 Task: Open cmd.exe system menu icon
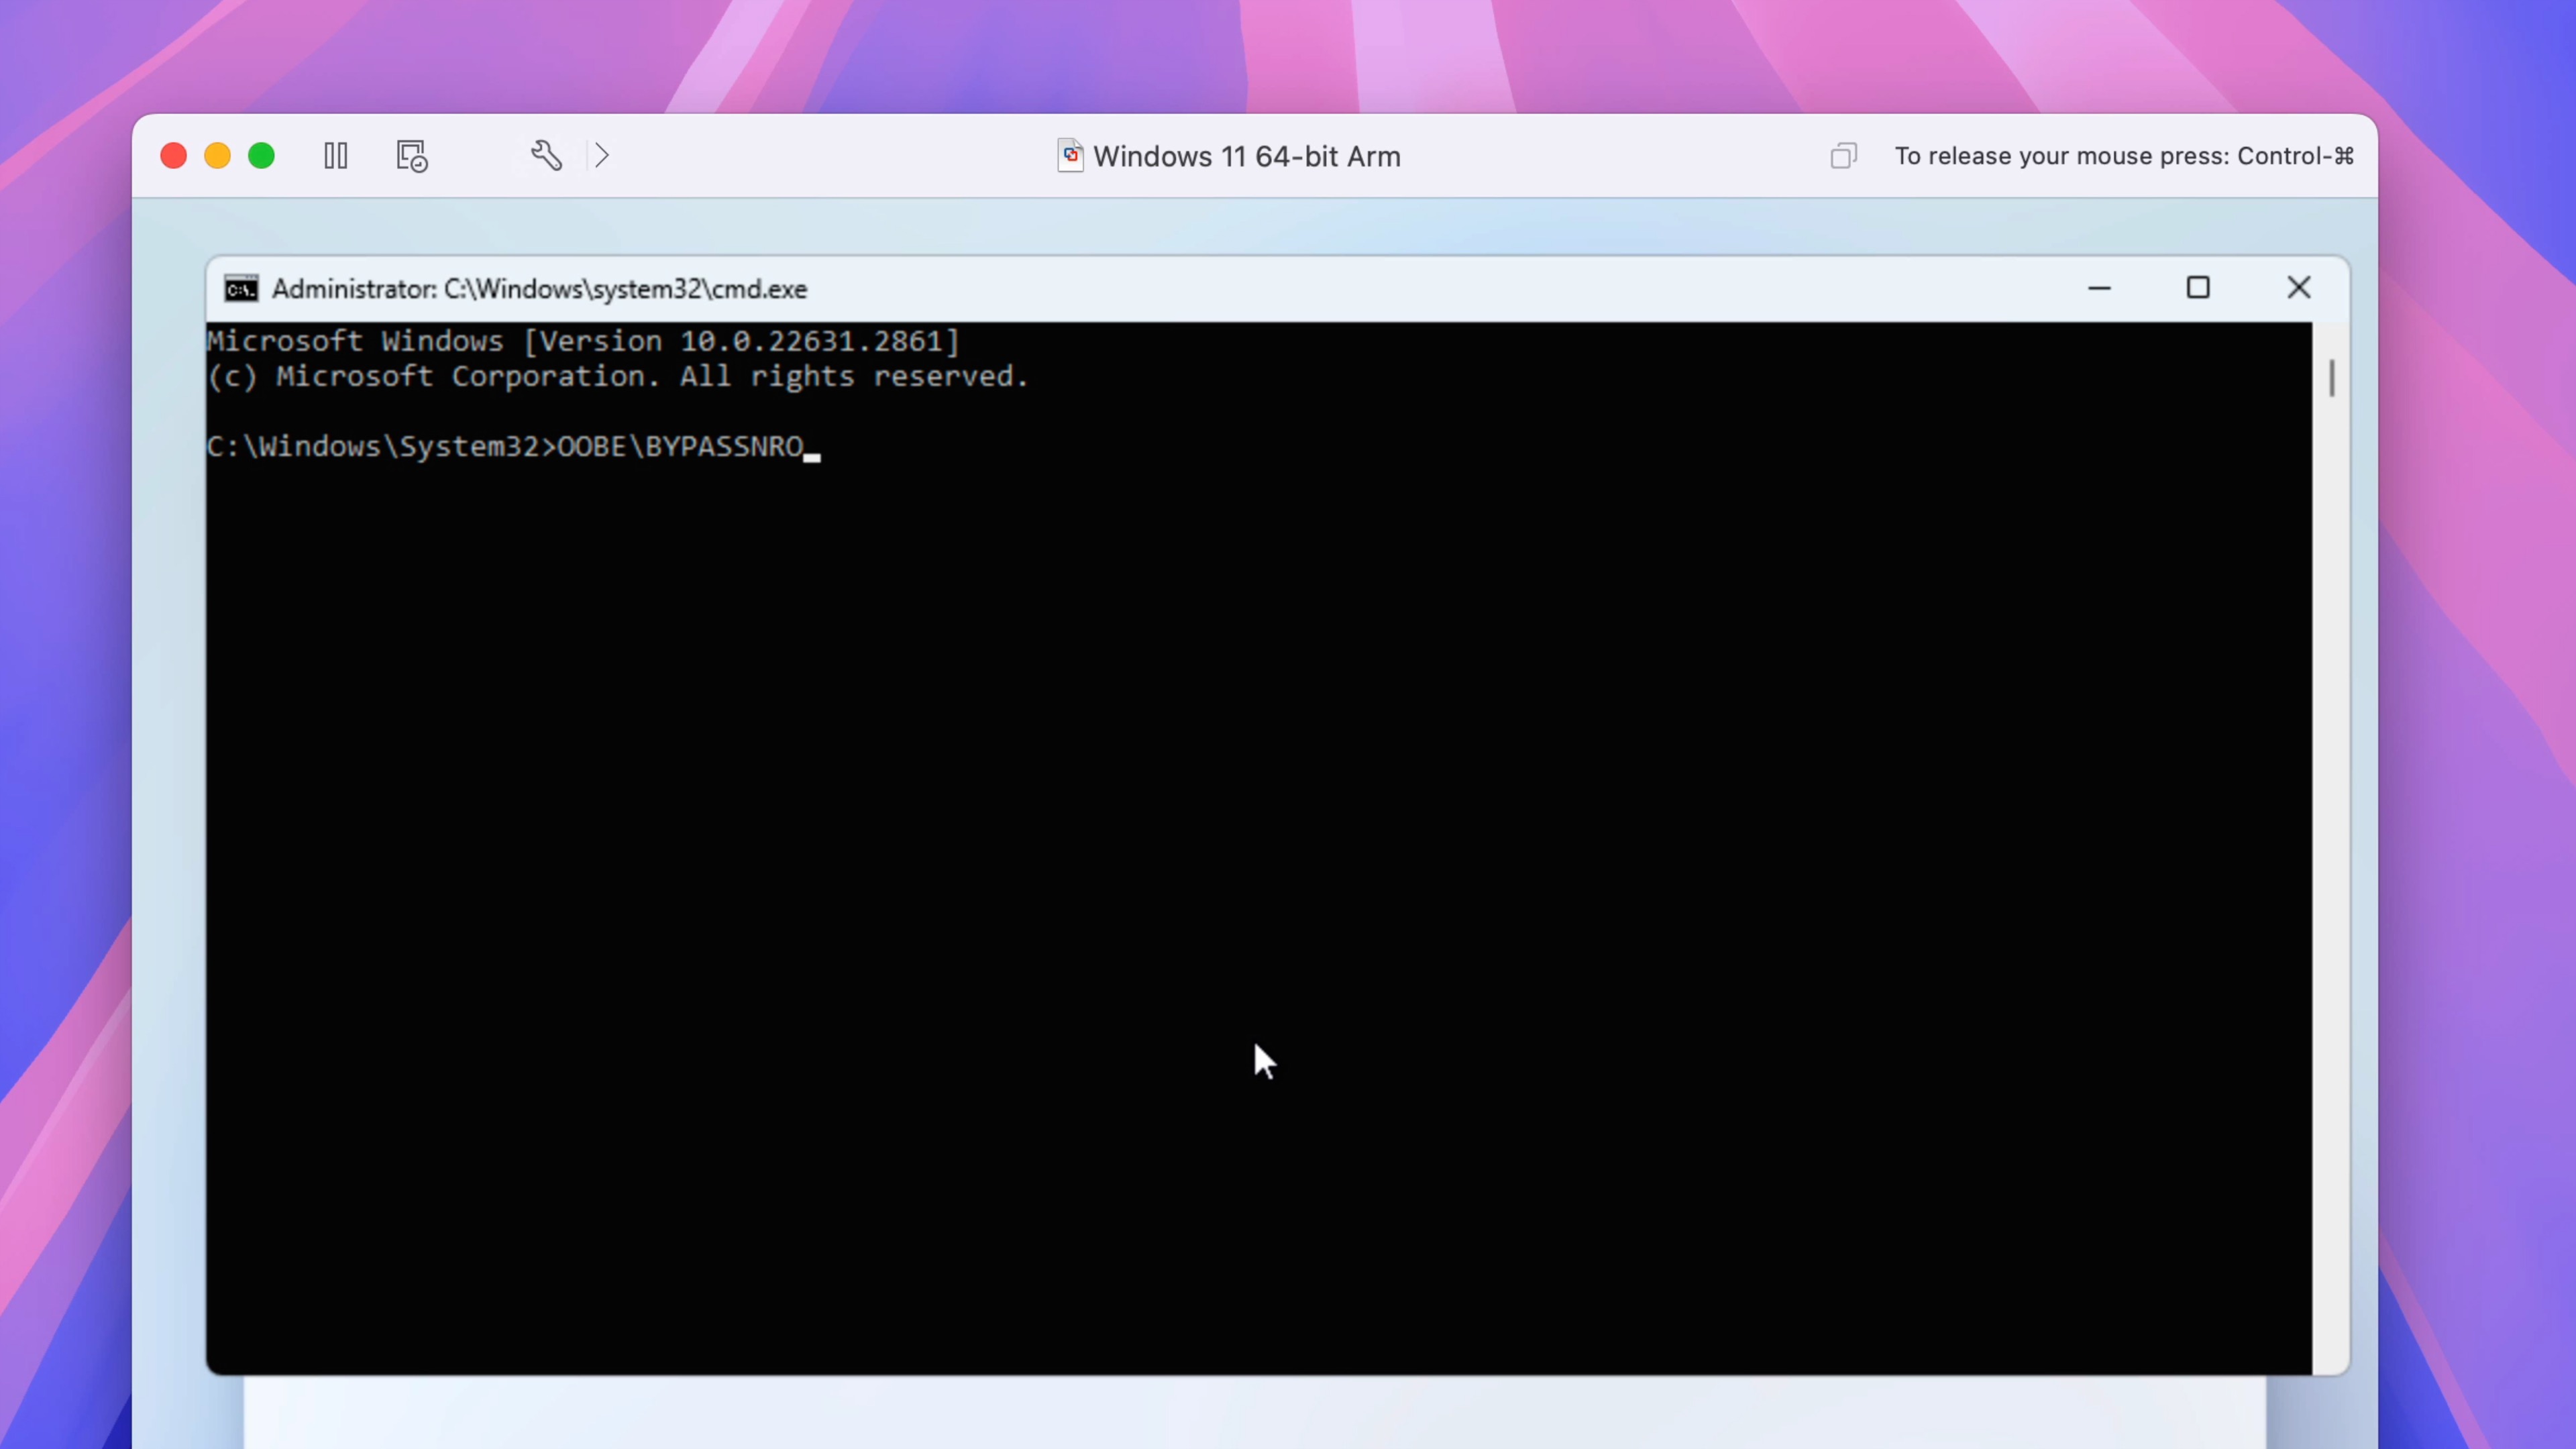pyautogui.click(x=241, y=289)
